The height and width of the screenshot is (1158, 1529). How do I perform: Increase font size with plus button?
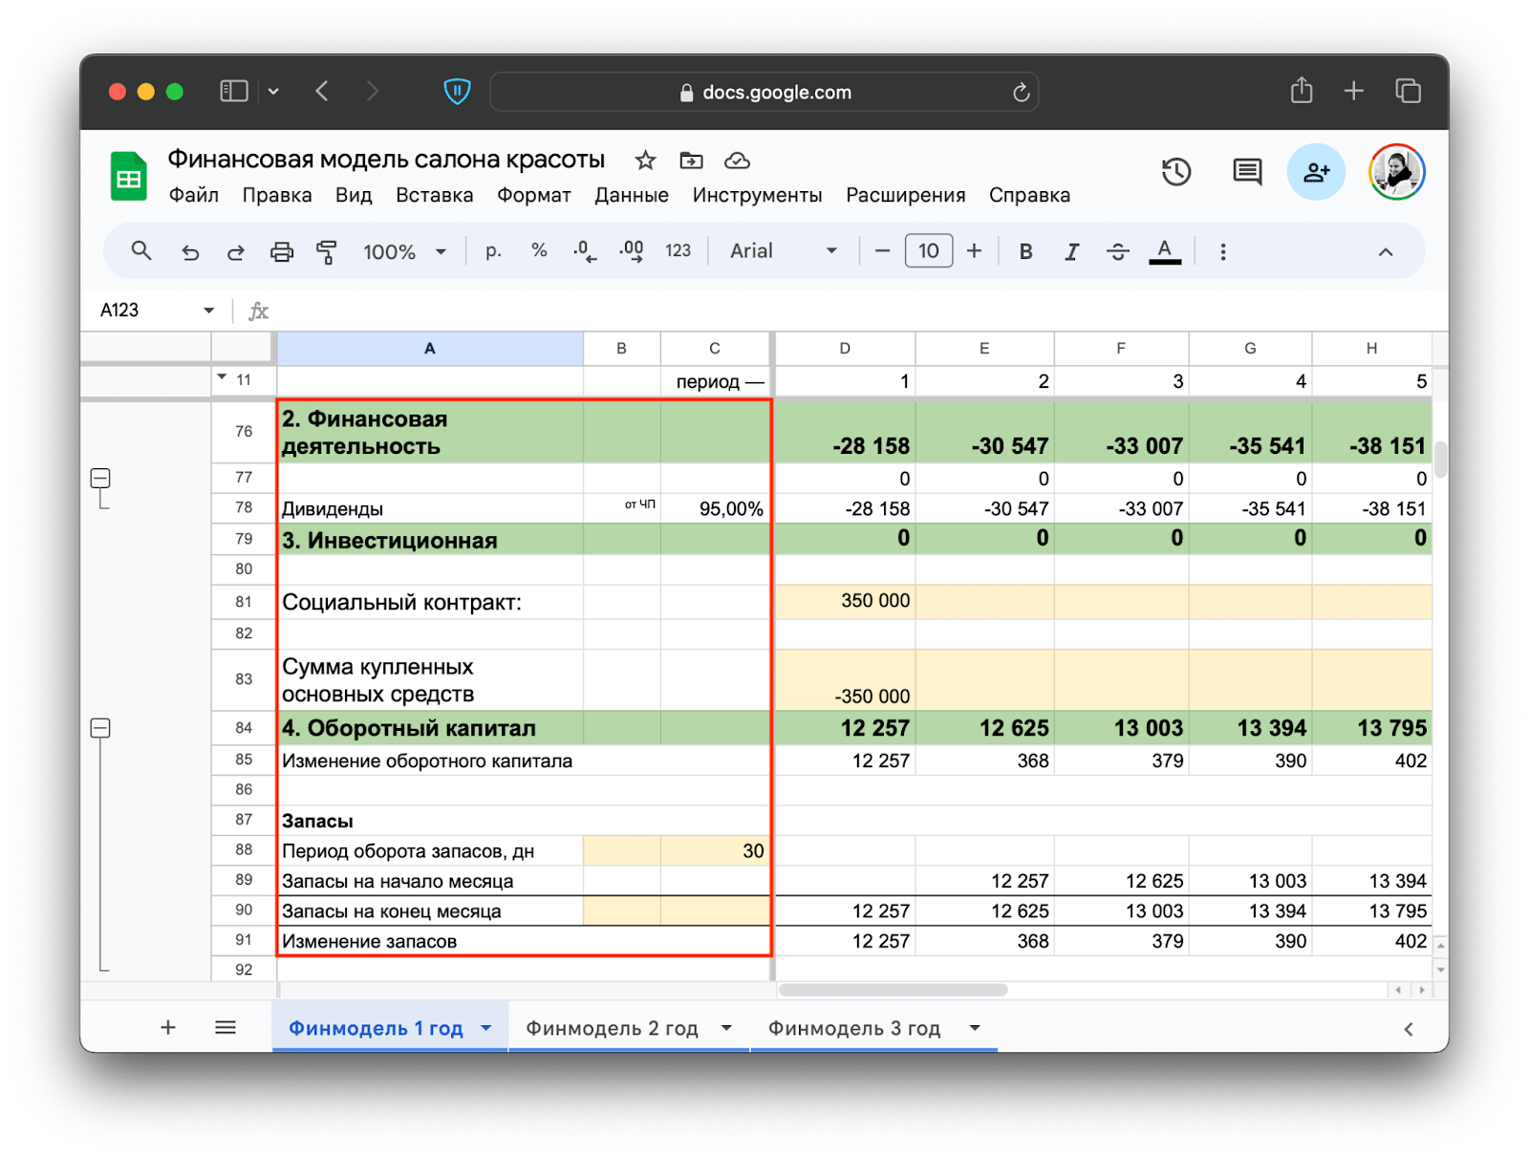pos(974,251)
